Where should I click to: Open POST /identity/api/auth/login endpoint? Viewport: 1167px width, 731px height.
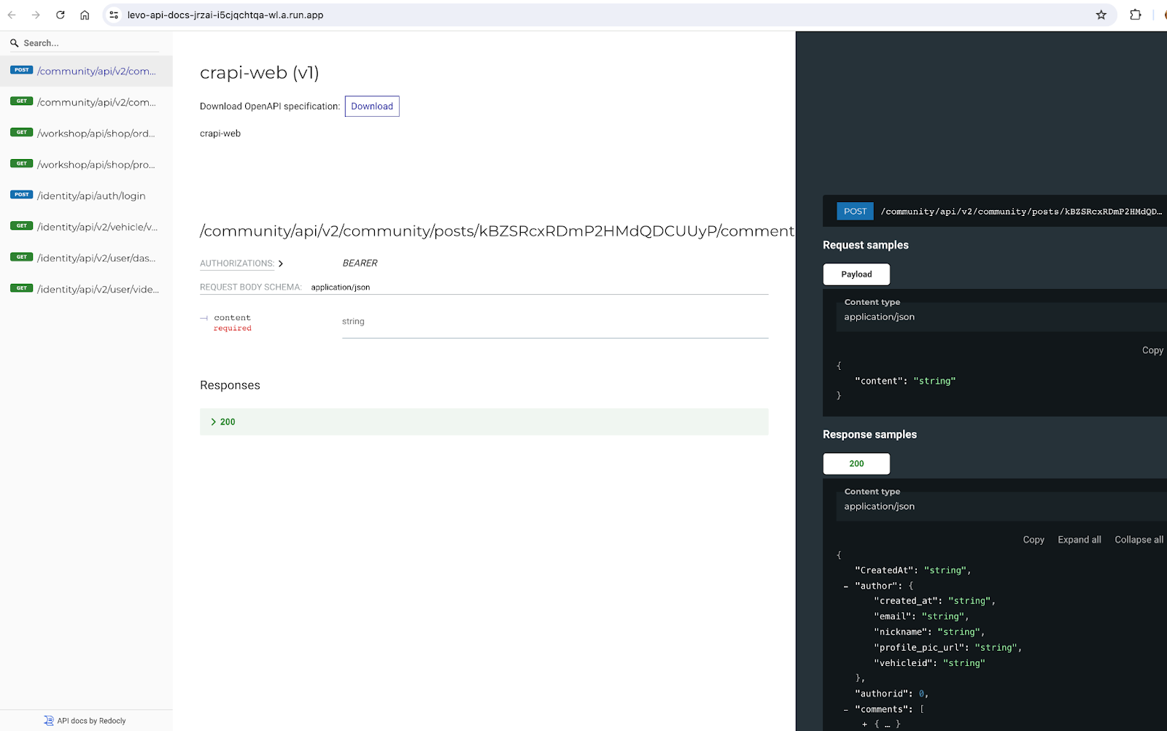(x=86, y=196)
